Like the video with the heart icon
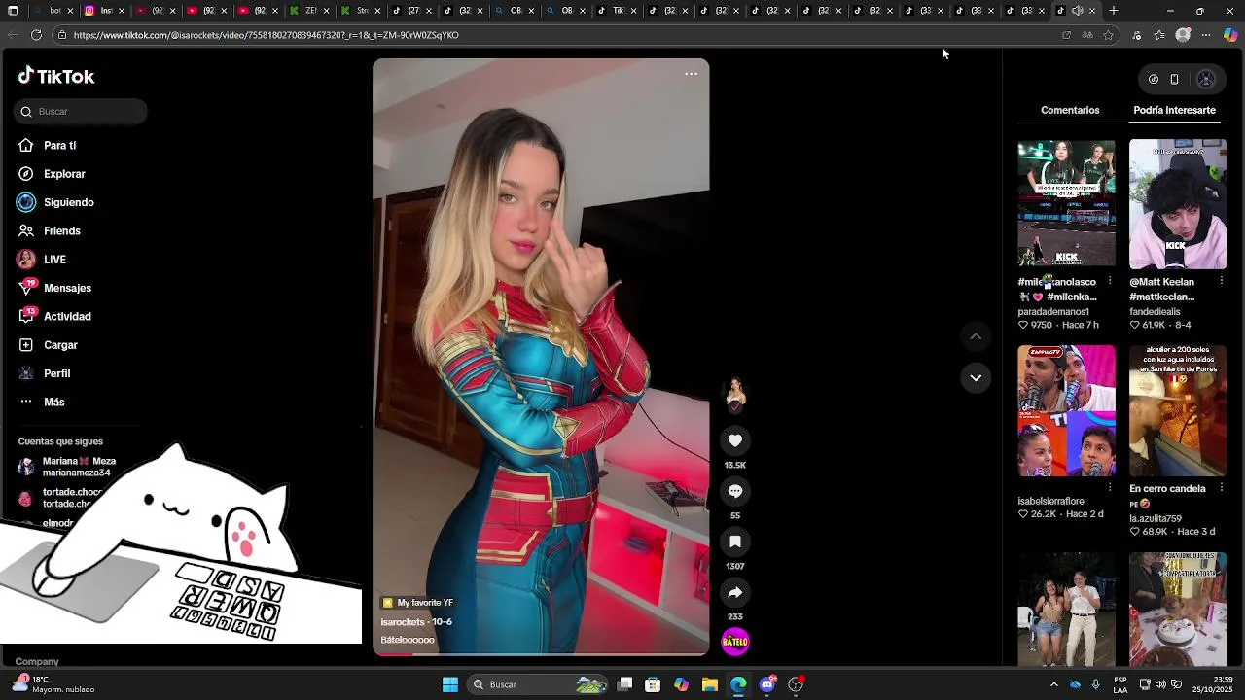 click(735, 440)
